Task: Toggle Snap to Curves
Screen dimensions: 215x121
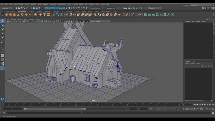Action: tap(77, 8)
